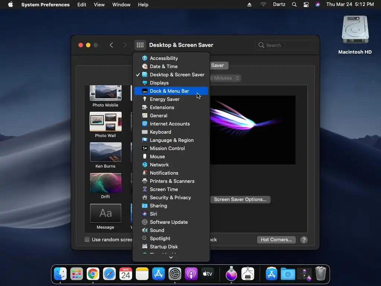Choose Software Update from the menu
This screenshot has height=286, width=381.
pos(171,222)
